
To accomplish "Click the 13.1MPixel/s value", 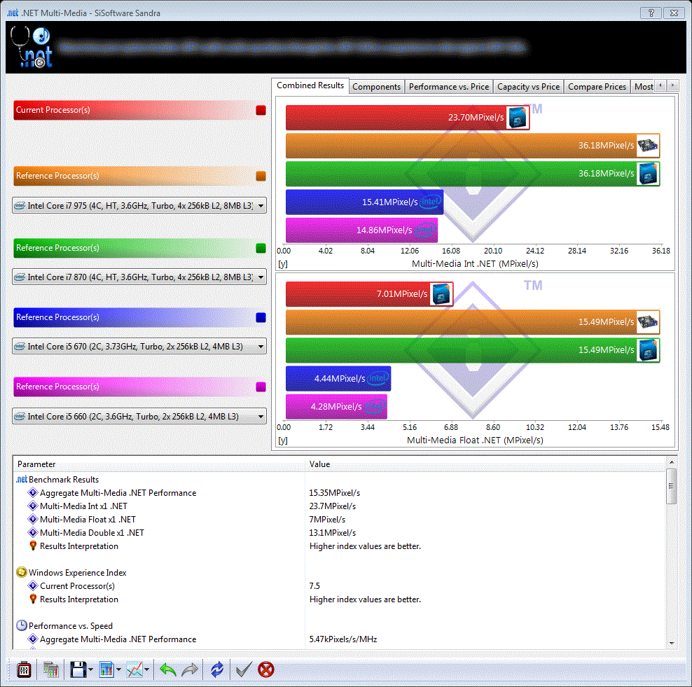I will click(x=332, y=532).
